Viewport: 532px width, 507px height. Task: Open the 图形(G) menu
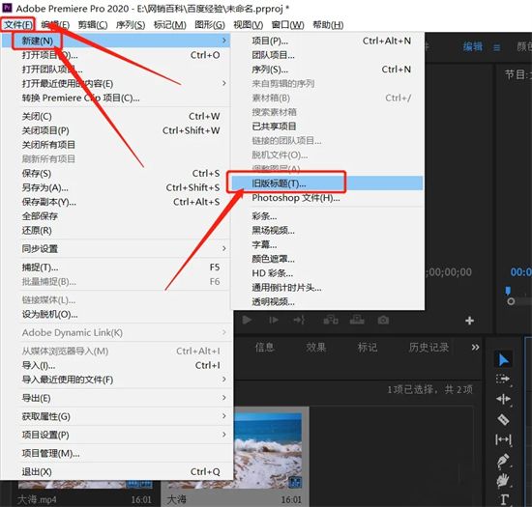[x=210, y=25]
